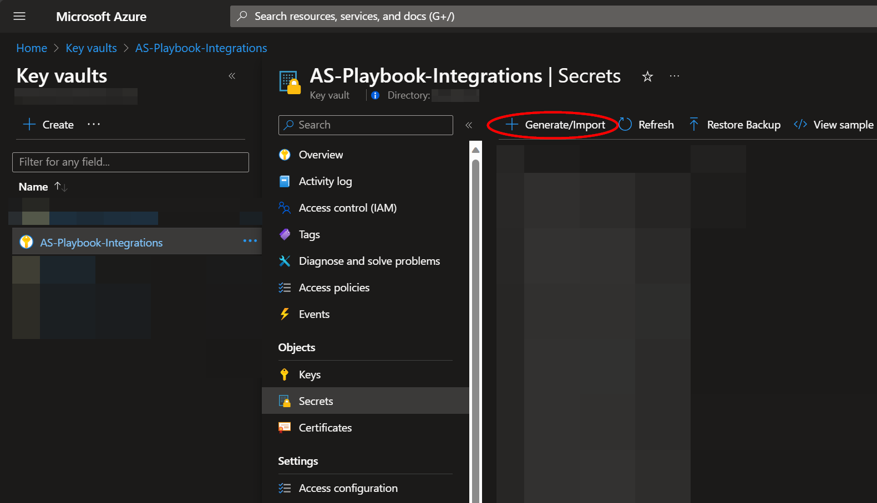
Task: Select Secrets under Objects
Action: tap(366, 401)
